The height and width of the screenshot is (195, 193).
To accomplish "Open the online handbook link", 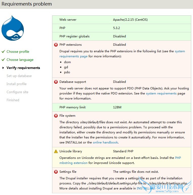I will pyautogui.click(x=105, y=142).
